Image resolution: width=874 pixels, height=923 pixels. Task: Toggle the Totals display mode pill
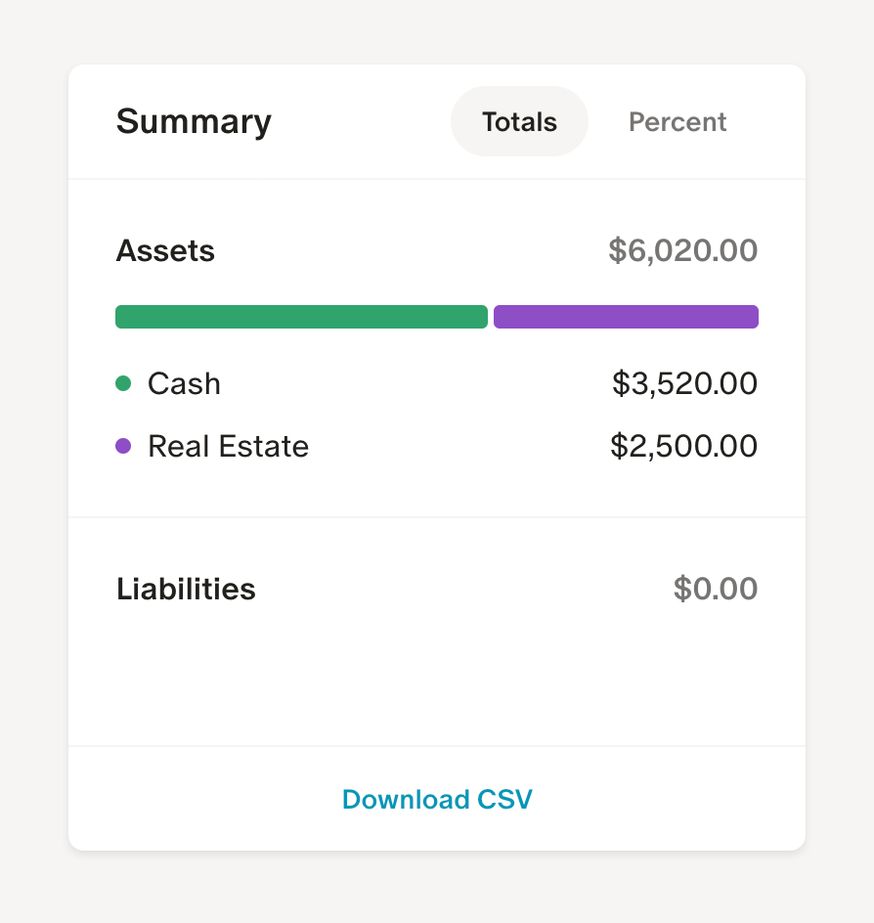click(518, 121)
